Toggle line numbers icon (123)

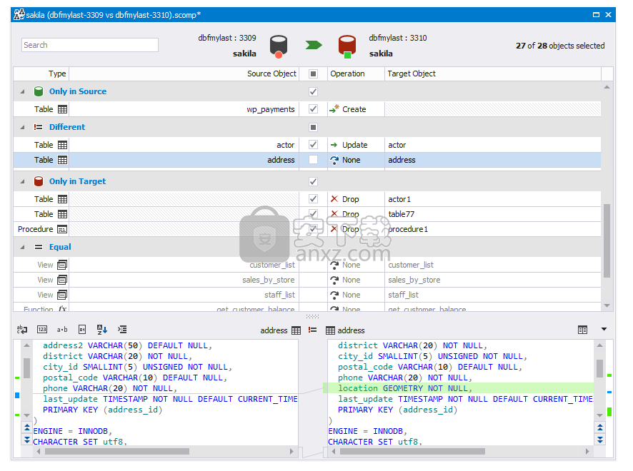pos(42,330)
